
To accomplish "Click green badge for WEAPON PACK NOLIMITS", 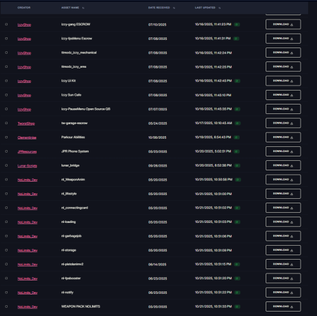I will pos(237,307).
